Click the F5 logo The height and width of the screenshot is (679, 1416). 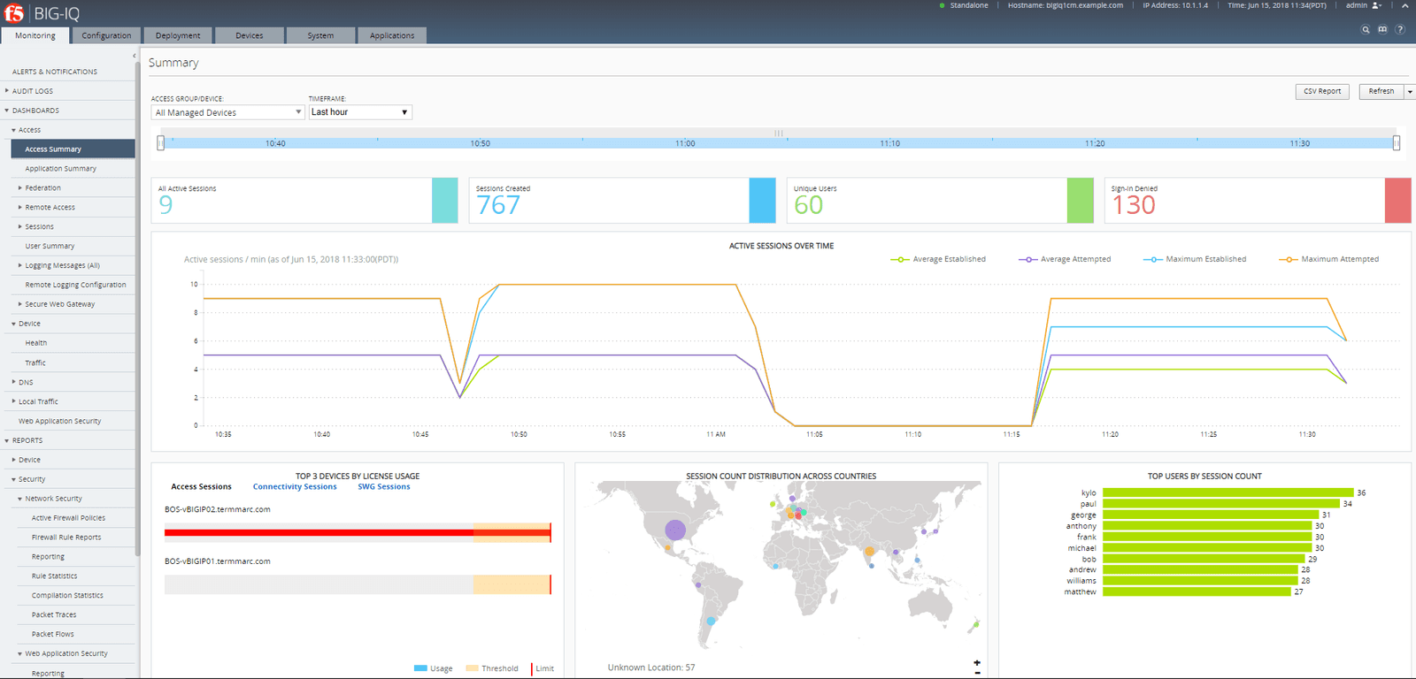[x=14, y=13]
